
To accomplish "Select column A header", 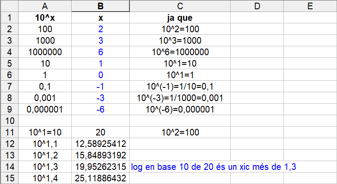I will tap(45, 6).
